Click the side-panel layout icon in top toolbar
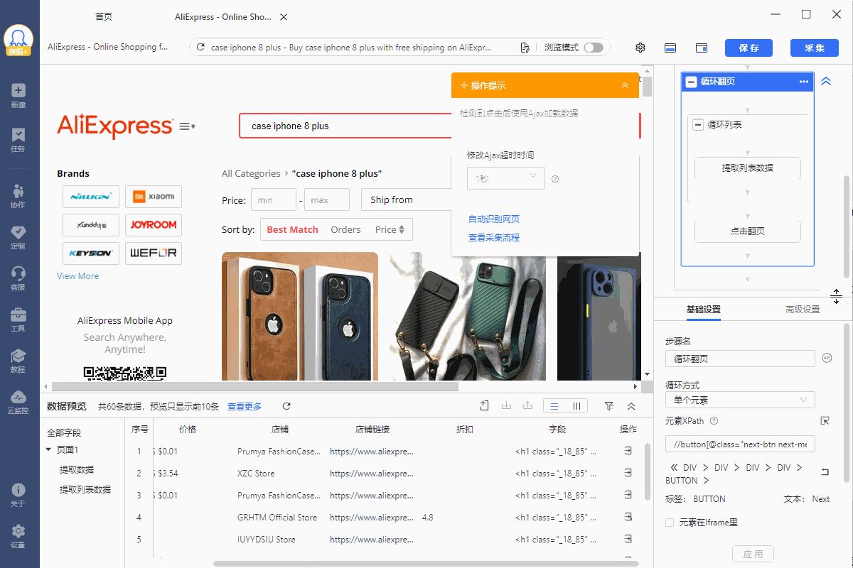 pyautogui.click(x=702, y=48)
